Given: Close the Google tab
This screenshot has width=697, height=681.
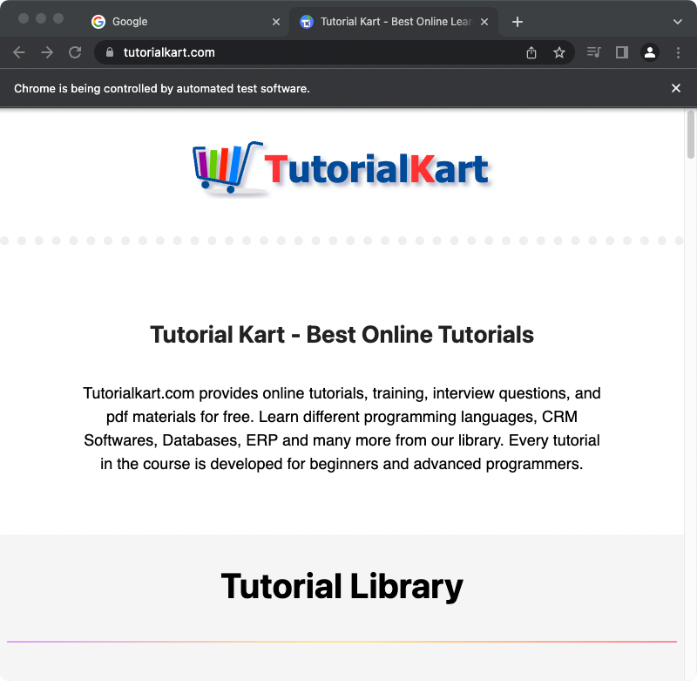Looking at the screenshot, I should tap(276, 21).
